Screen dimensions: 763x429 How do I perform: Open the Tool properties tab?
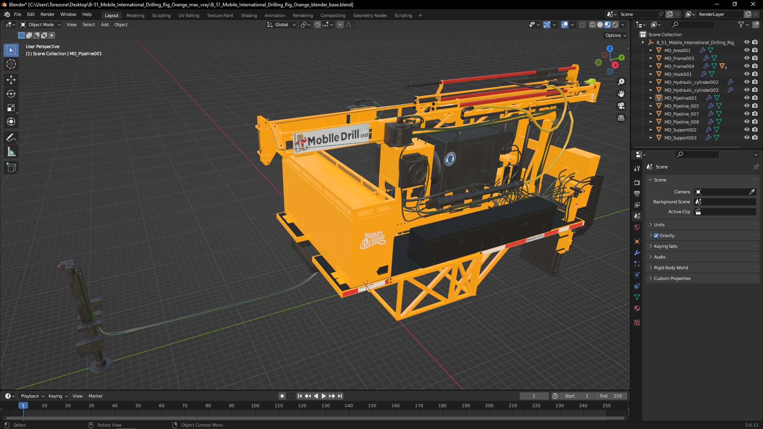point(637,168)
